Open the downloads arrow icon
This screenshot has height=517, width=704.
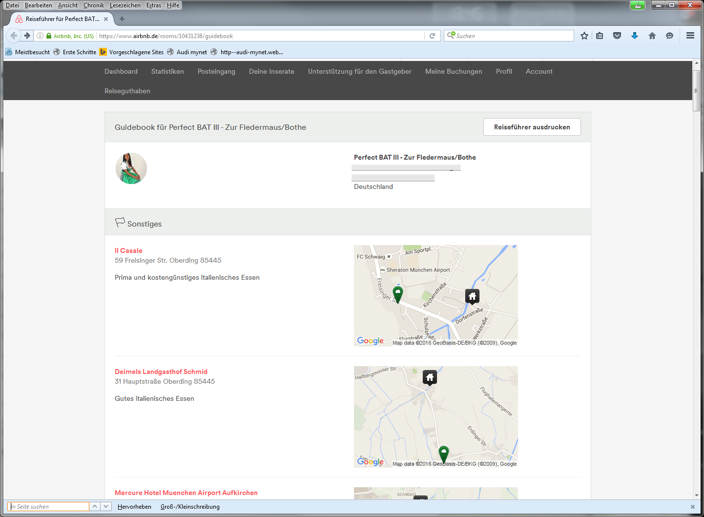(635, 36)
